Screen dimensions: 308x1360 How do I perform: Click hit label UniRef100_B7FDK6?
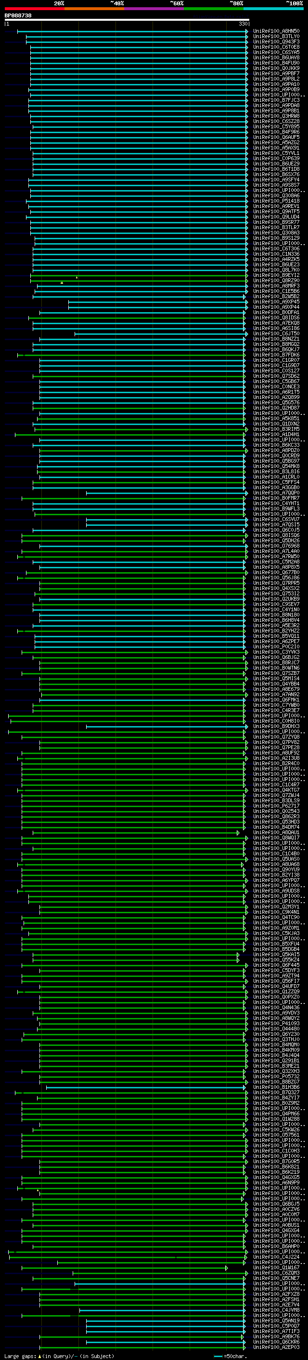pyautogui.click(x=276, y=355)
